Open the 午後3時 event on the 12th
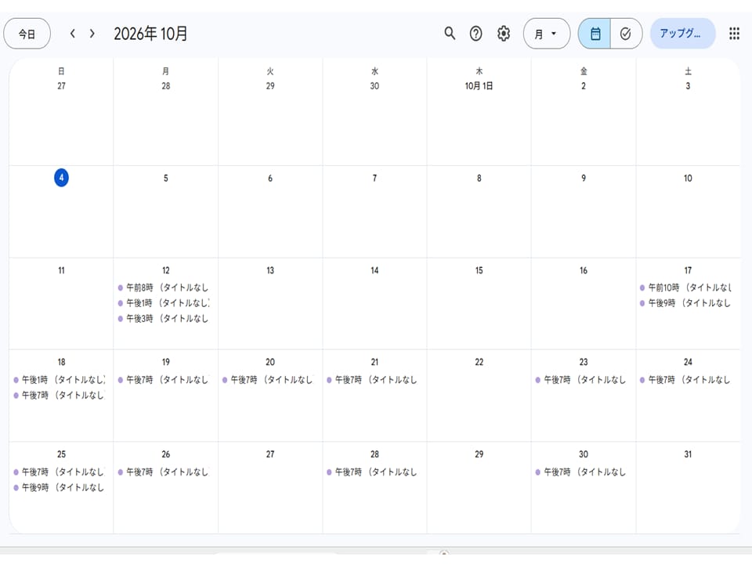The width and height of the screenshot is (752, 564). click(164, 319)
